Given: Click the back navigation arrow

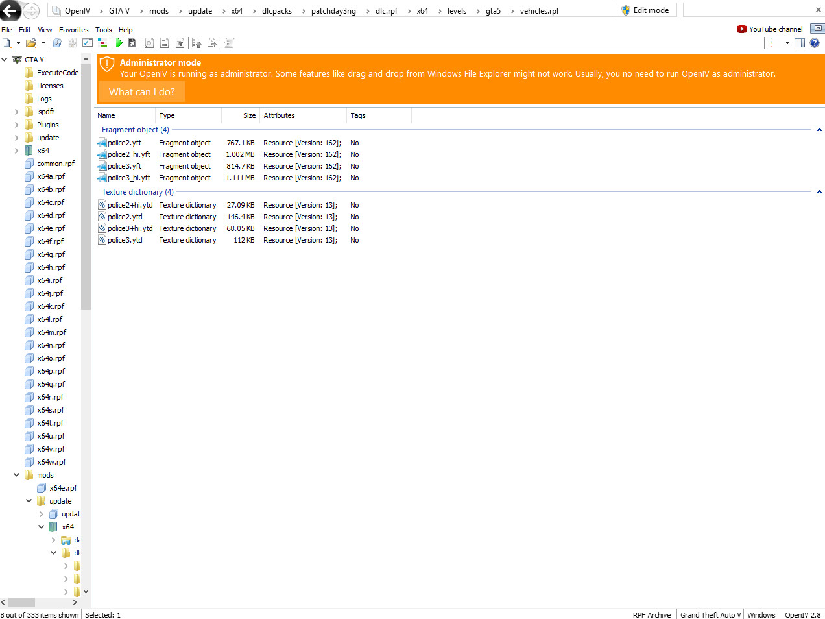Looking at the screenshot, I should [x=10, y=10].
